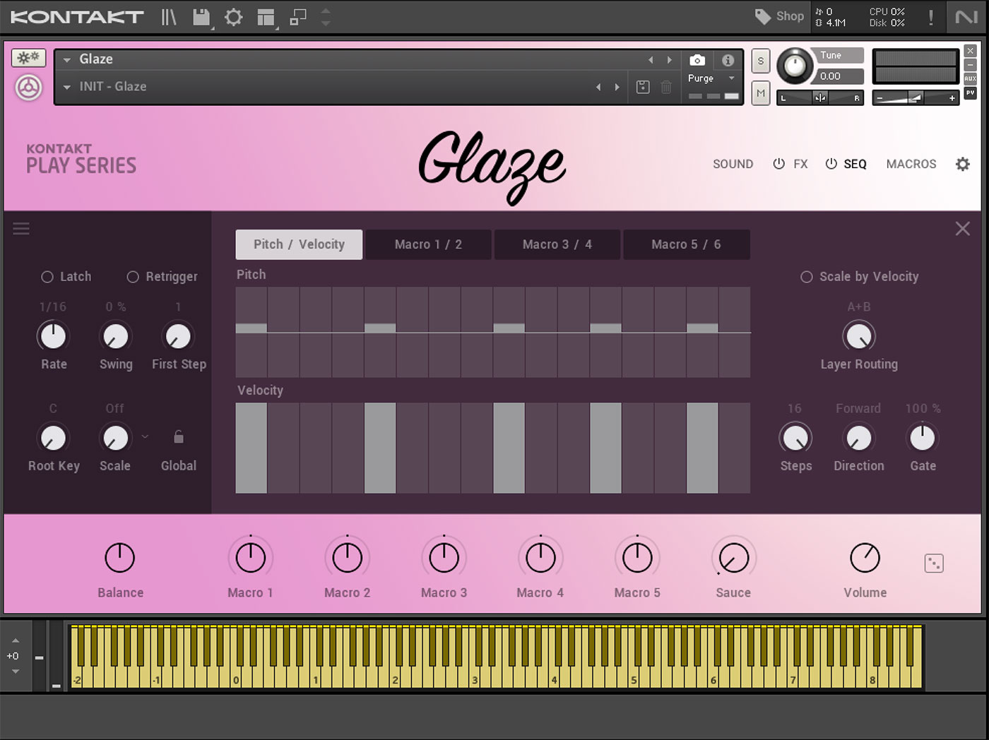Click the AUX button on instrument header
Image resolution: width=989 pixels, height=740 pixels.
971,78
